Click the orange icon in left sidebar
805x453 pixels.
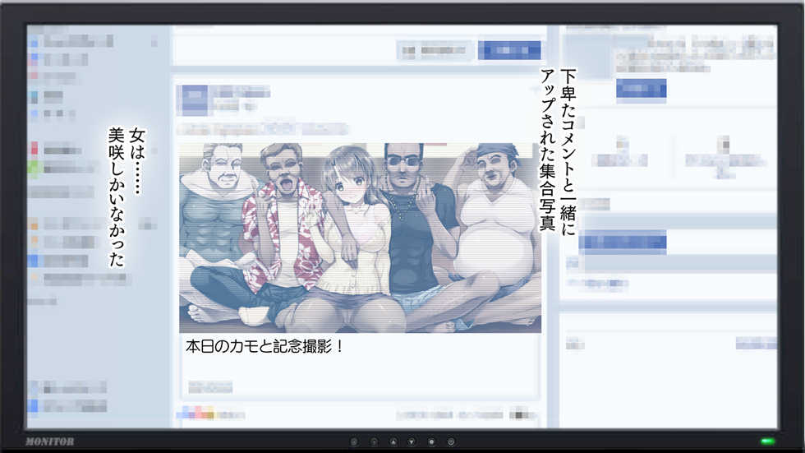point(34,224)
